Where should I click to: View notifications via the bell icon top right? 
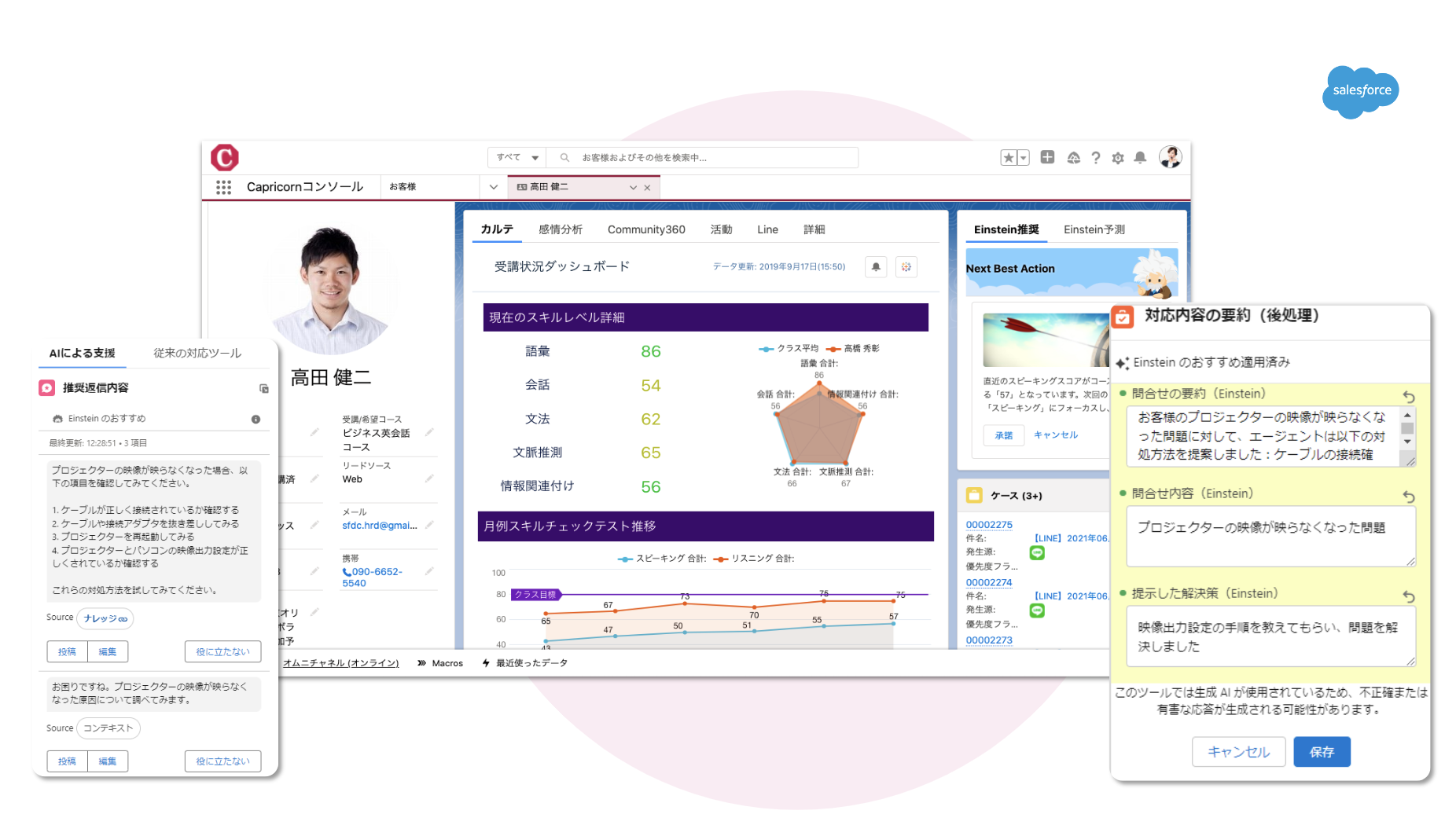coord(1140,157)
